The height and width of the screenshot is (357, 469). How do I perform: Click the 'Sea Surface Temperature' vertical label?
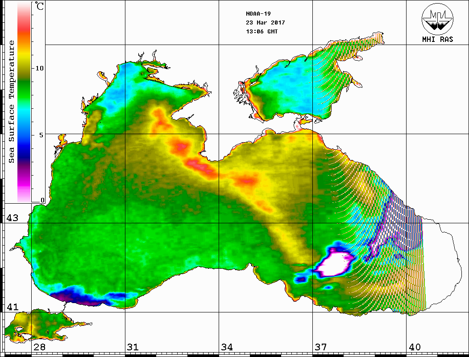point(11,102)
